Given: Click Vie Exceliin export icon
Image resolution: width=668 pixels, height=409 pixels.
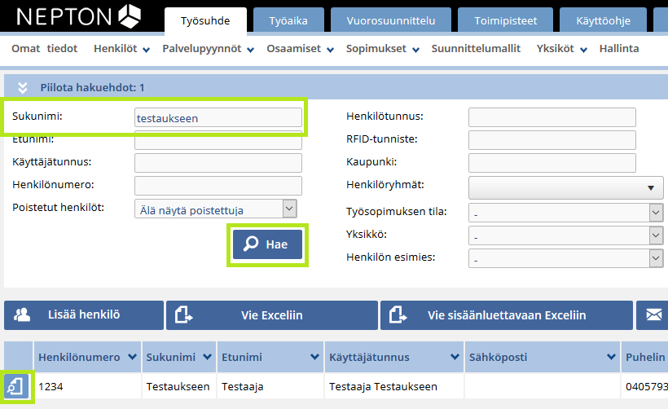Looking at the screenshot, I should point(184,314).
